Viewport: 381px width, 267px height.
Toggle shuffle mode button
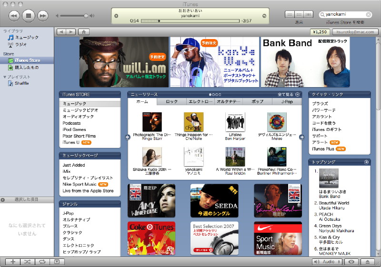coord(28,262)
